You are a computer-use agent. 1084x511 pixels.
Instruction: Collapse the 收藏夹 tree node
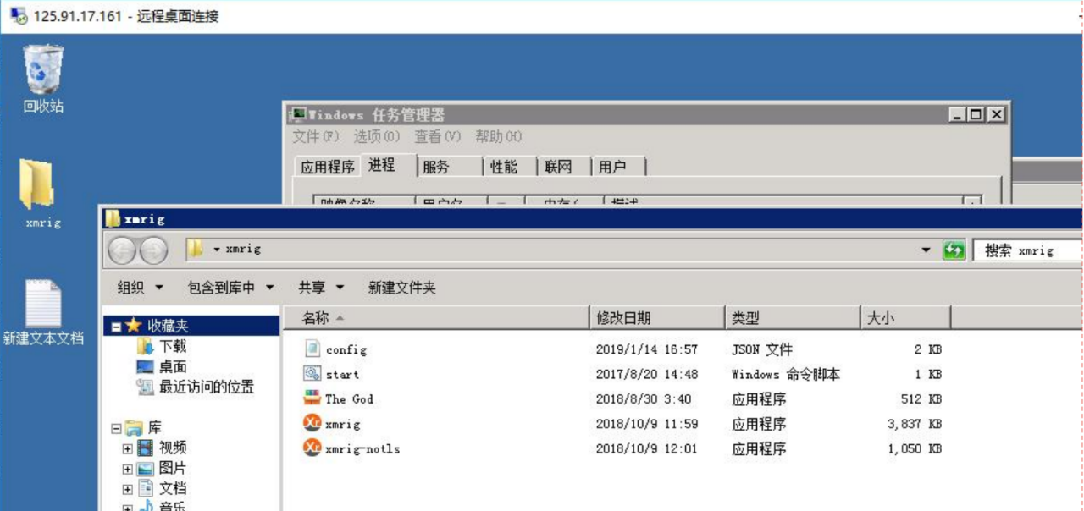pyautogui.click(x=116, y=327)
